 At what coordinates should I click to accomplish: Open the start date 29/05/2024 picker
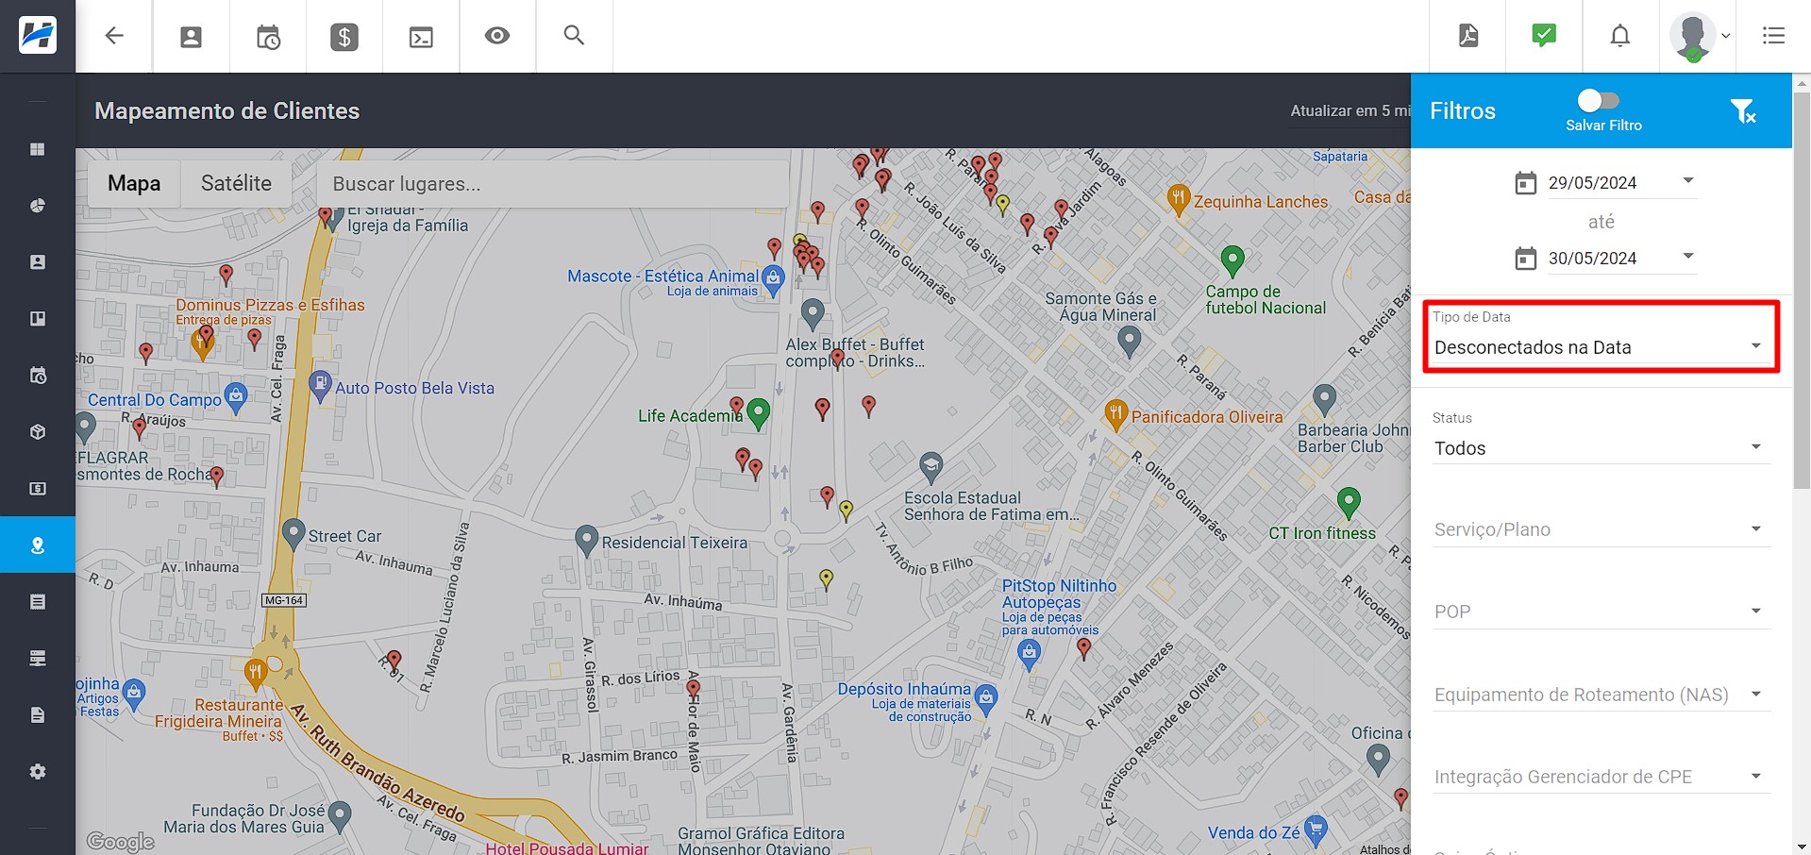pos(1621,183)
